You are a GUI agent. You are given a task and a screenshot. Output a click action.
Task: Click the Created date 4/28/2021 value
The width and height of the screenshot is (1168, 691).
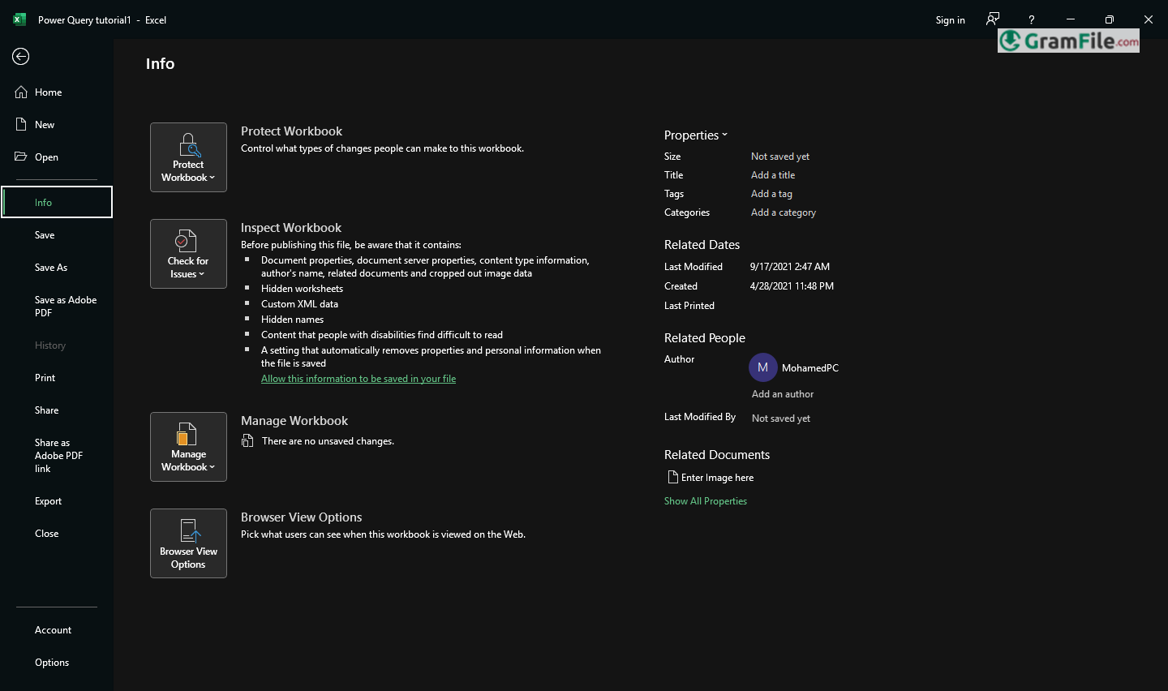(x=792, y=286)
